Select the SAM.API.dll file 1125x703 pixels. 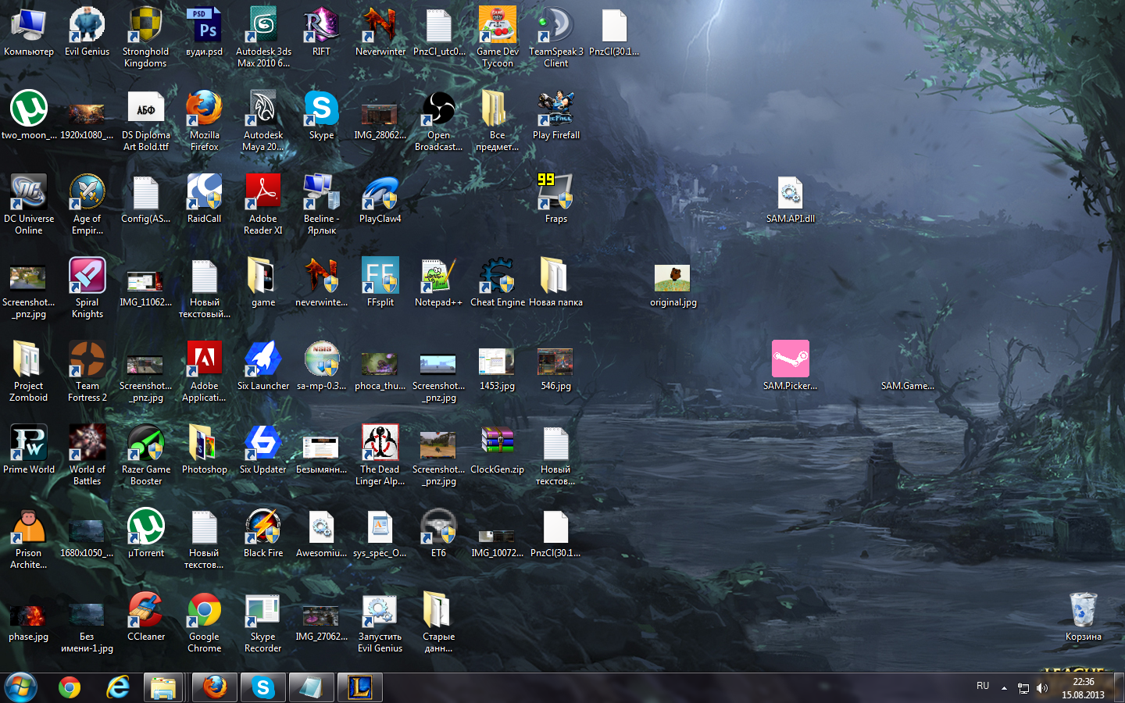coord(791,198)
